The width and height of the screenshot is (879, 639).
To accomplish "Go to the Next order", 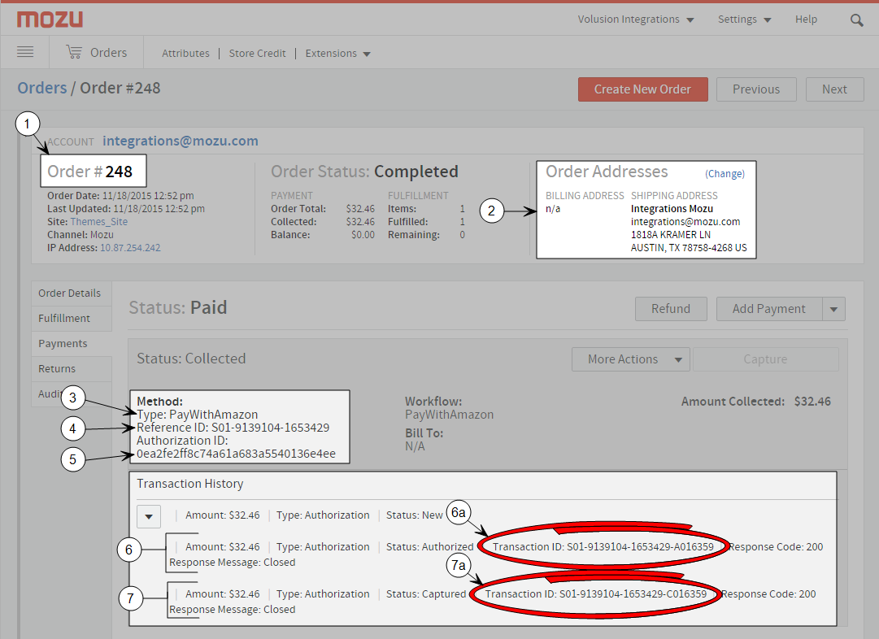I will [835, 89].
